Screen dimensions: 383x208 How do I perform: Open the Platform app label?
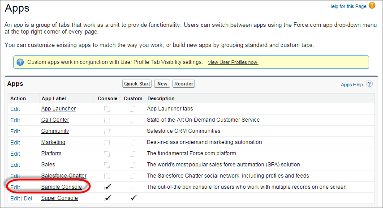coord(52,153)
